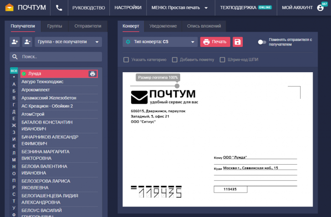Switch to Опись вложений tab
Viewport: 331px width, 217px height.
pyautogui.click(x=204, y=26)
